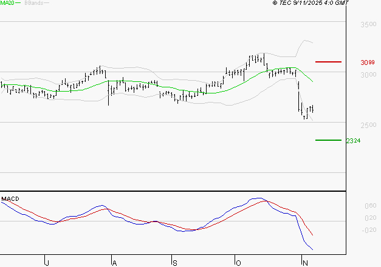Click the A month axis marker
The image size is (381, 267).
[114, 263]
